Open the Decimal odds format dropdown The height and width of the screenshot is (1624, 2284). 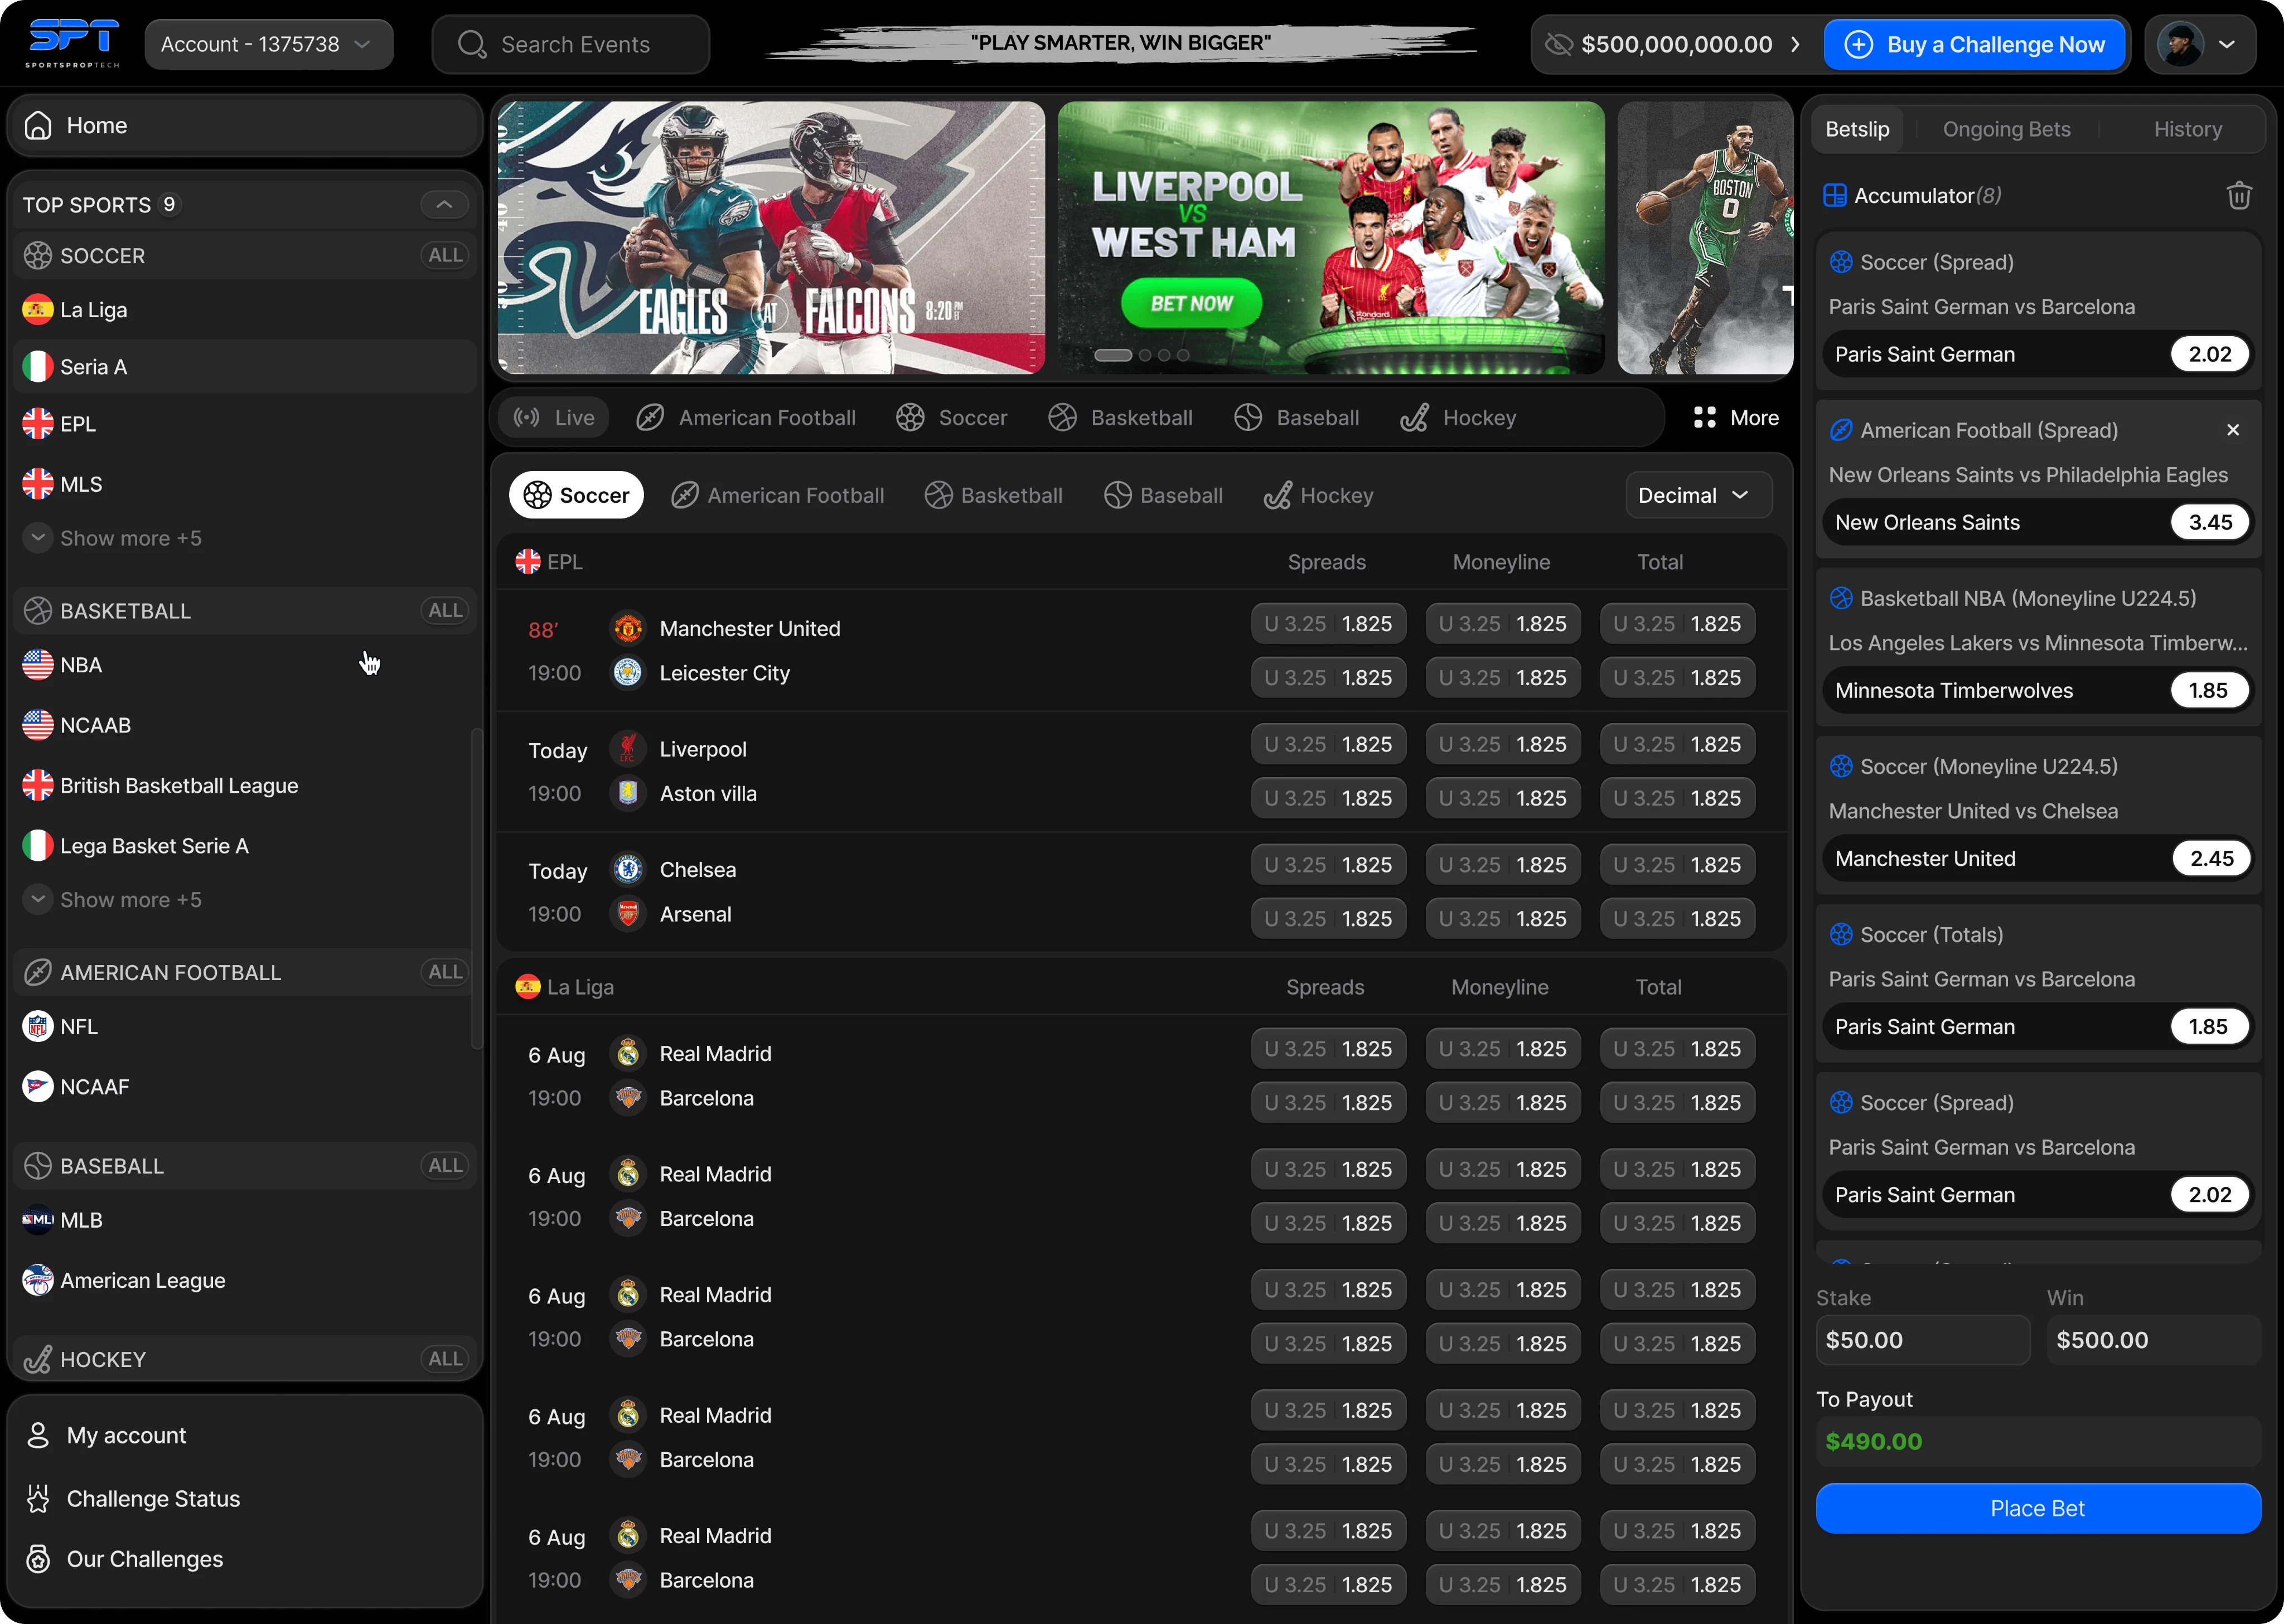[1698, 495]
